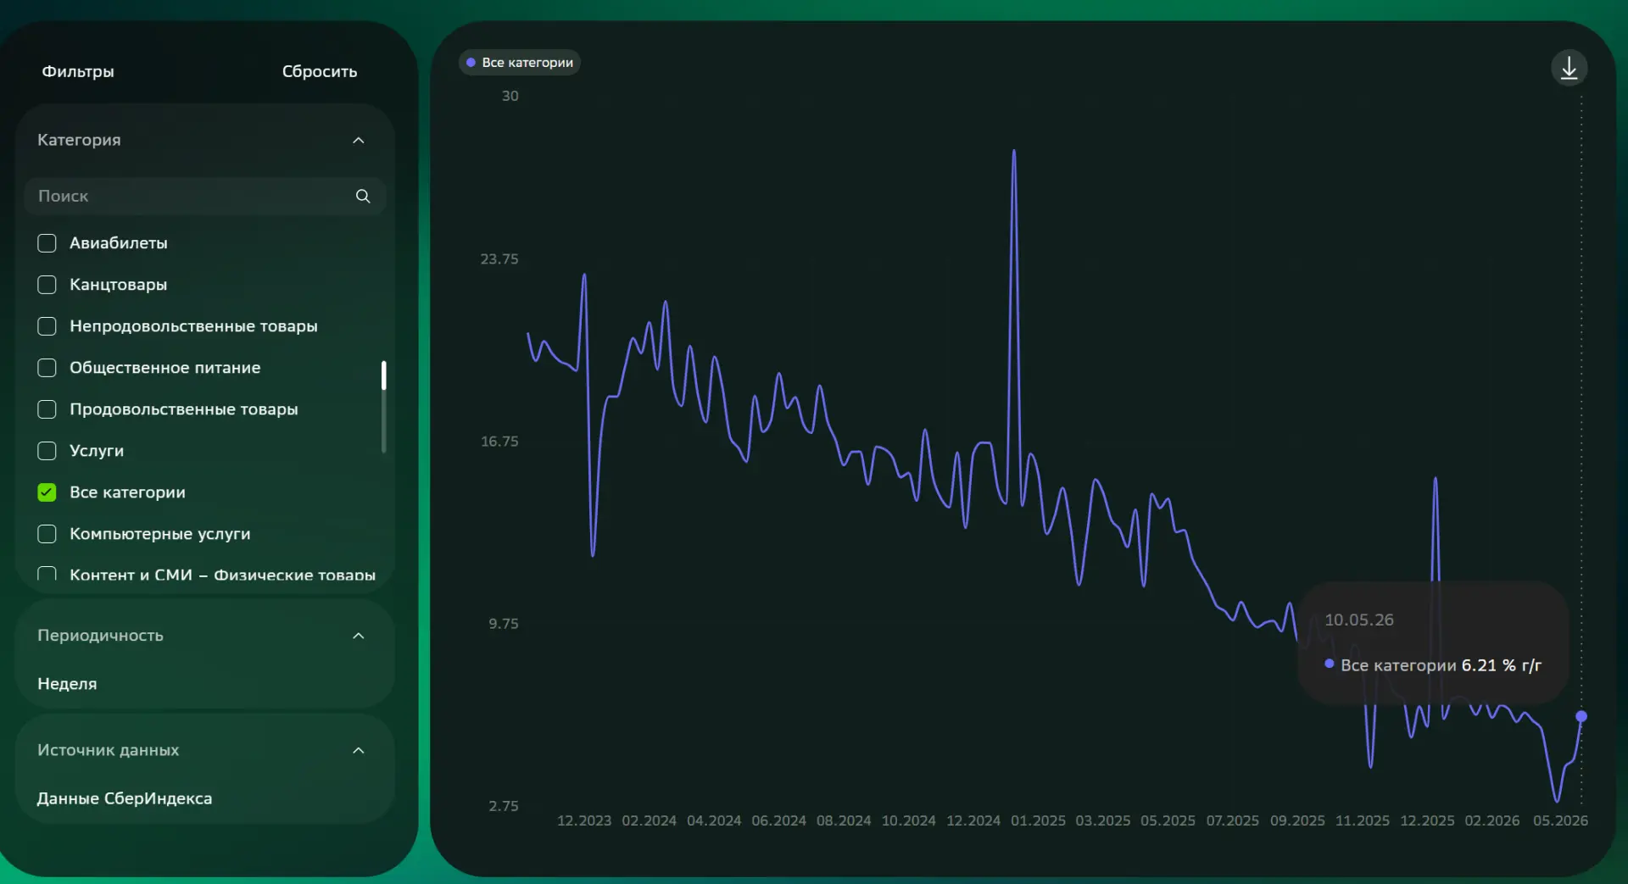This screenshot has height=884, width=1628.
Task: Click the search magnifier icon in category filter
Action: click(x=363, y=196)
